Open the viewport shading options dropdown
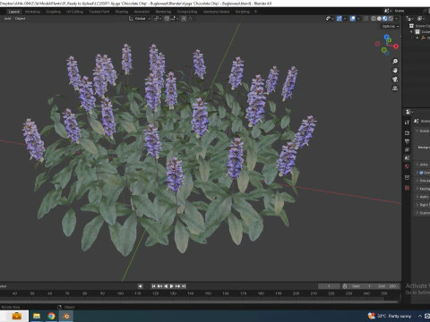 point(396,19)
